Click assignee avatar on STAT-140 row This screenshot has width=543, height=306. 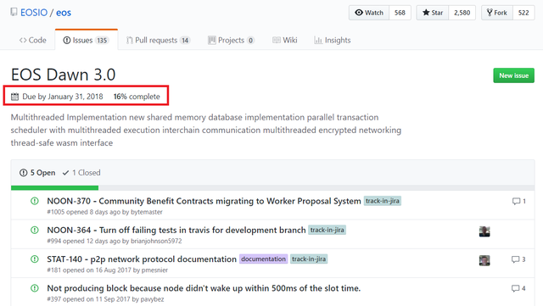point(484,260)
